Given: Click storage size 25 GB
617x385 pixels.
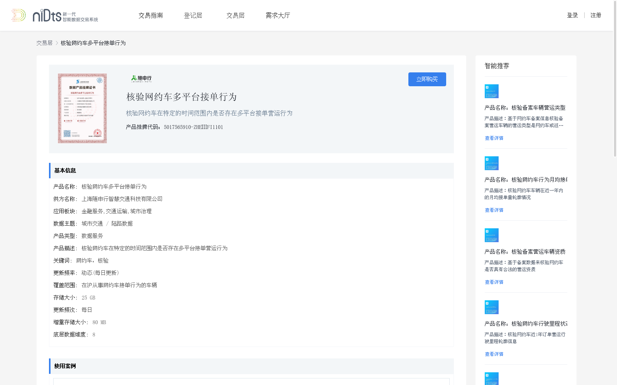Looking at the screenshot, I should coord(88,298).
